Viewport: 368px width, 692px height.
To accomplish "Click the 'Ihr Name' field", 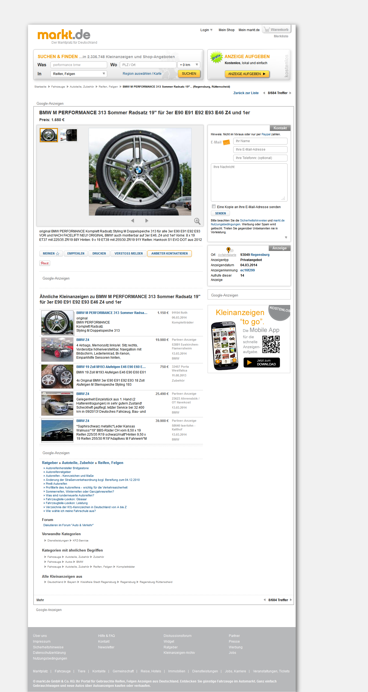I will tap(260, 141).
